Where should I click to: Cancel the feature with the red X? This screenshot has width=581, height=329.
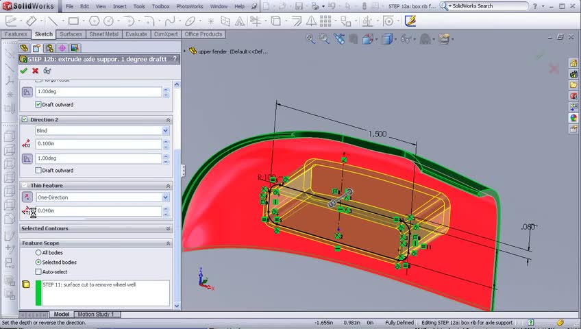click(x=35, y=71)
